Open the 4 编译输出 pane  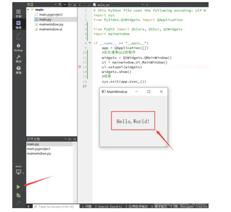(159, 206)
